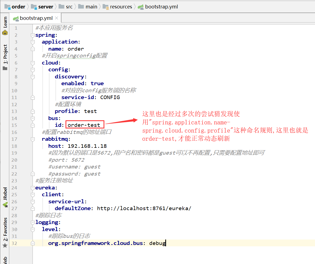Click the 'eureka:' key
The height and width of the screenshot is (264, 315).
46,188
